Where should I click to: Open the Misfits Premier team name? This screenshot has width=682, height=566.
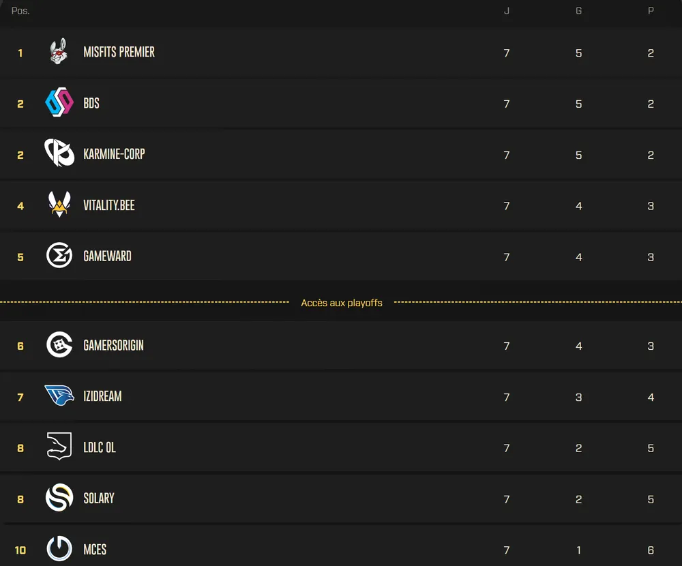tap(119, 53)
